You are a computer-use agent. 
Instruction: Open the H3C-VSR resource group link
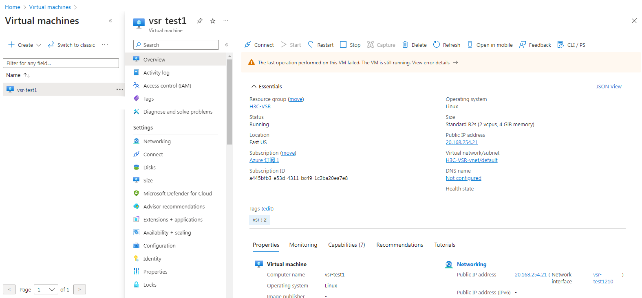point(260,107)
